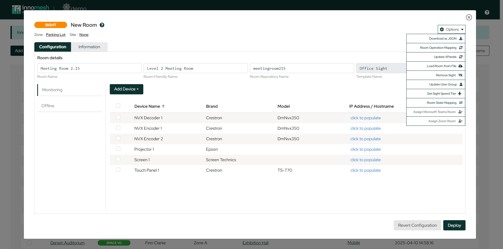The width and height of the screenshot is (503, 249).
Task: Open the Parking Lot zone link
Action: tap(56, 35)
